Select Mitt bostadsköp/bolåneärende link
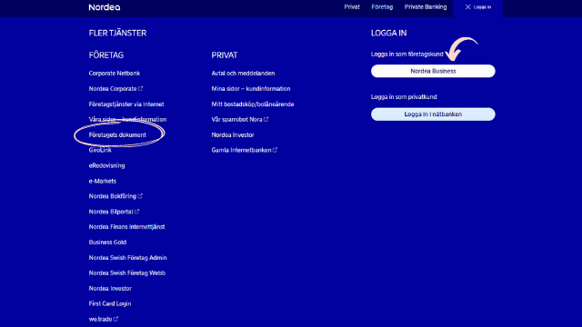 point(253,104)
